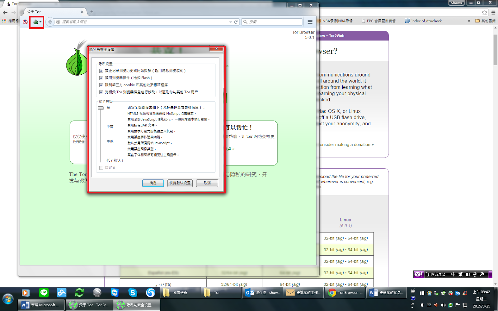Click the 'consider making a donation' link
498x311 pixels.
tap(346, 145)
